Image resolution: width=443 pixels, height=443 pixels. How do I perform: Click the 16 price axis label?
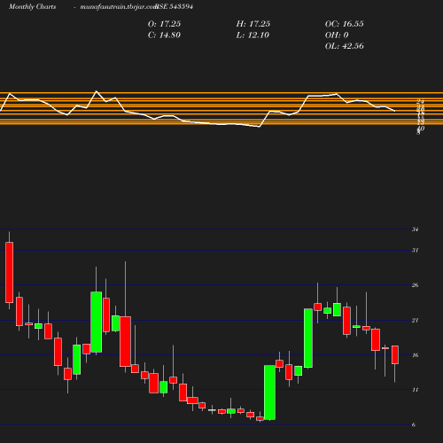(x=416, y=355)
